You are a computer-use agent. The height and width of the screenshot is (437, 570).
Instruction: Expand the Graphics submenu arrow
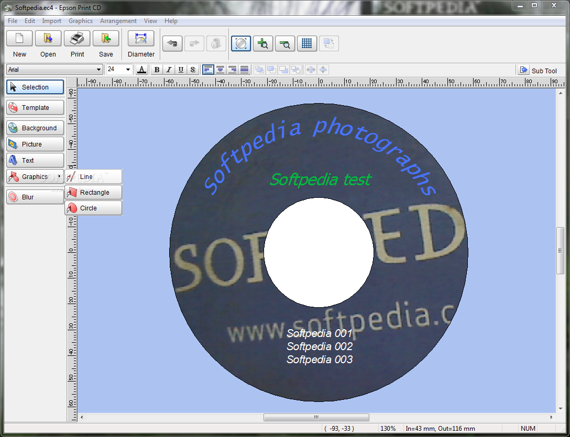pos(59,176)
